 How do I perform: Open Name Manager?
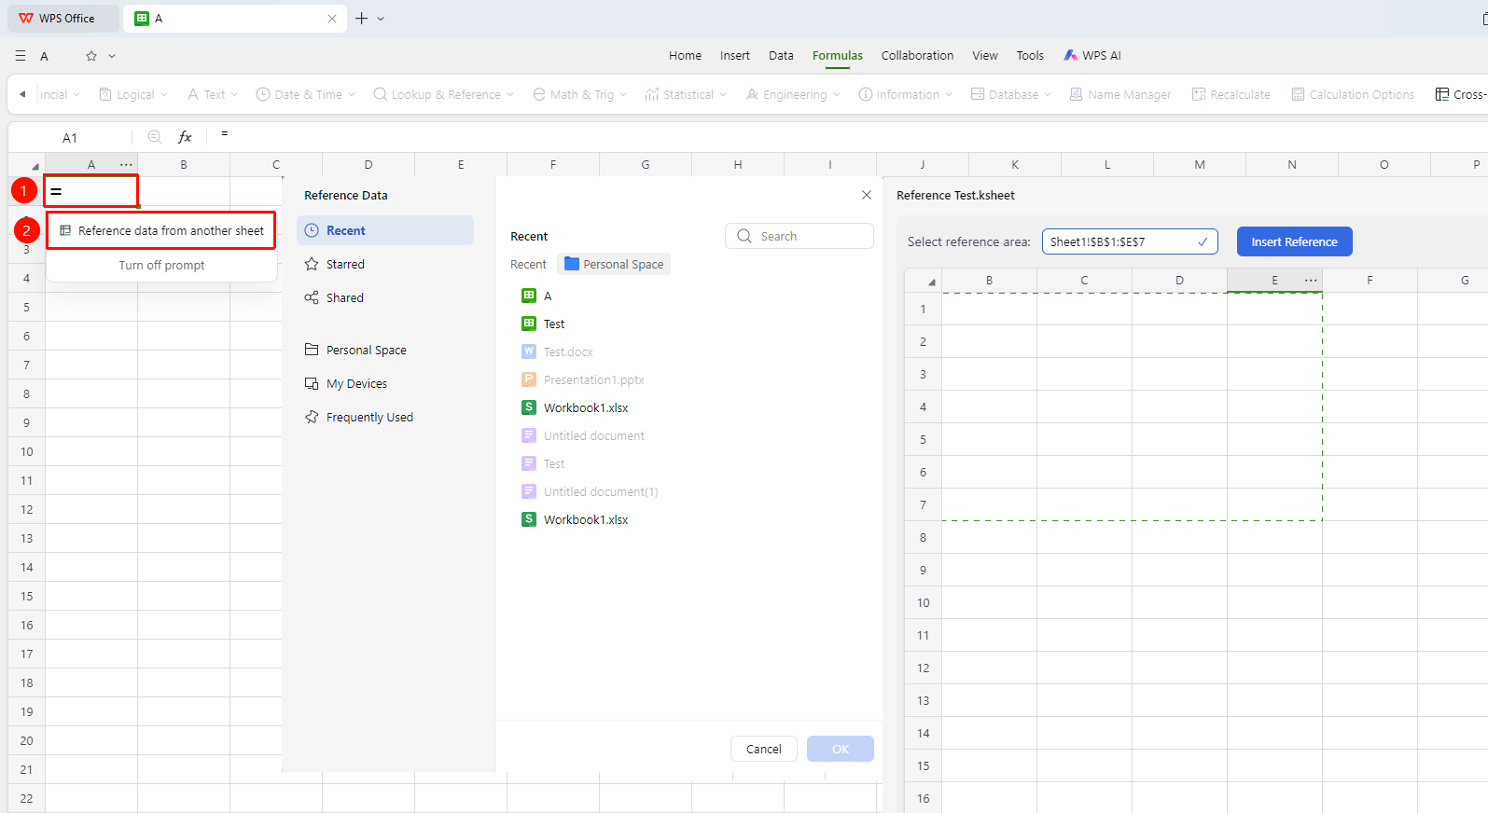pyautogui.click(x=1119, y=94)
